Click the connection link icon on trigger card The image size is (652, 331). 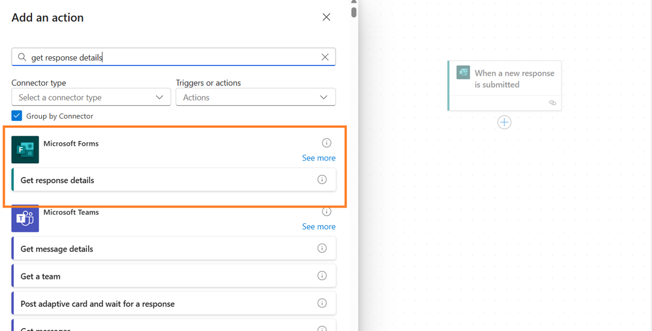(552, 102)
